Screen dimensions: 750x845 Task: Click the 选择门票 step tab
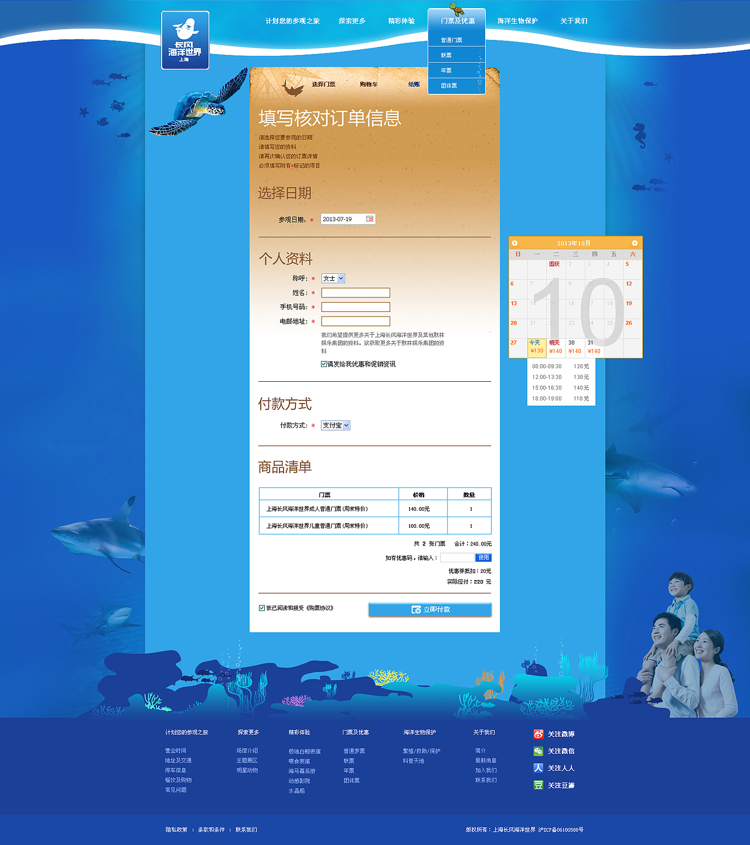click(323, 84)
